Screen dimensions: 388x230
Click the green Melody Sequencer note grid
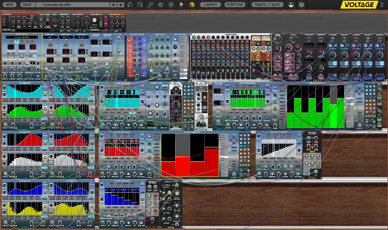click(x=316, y=106)
